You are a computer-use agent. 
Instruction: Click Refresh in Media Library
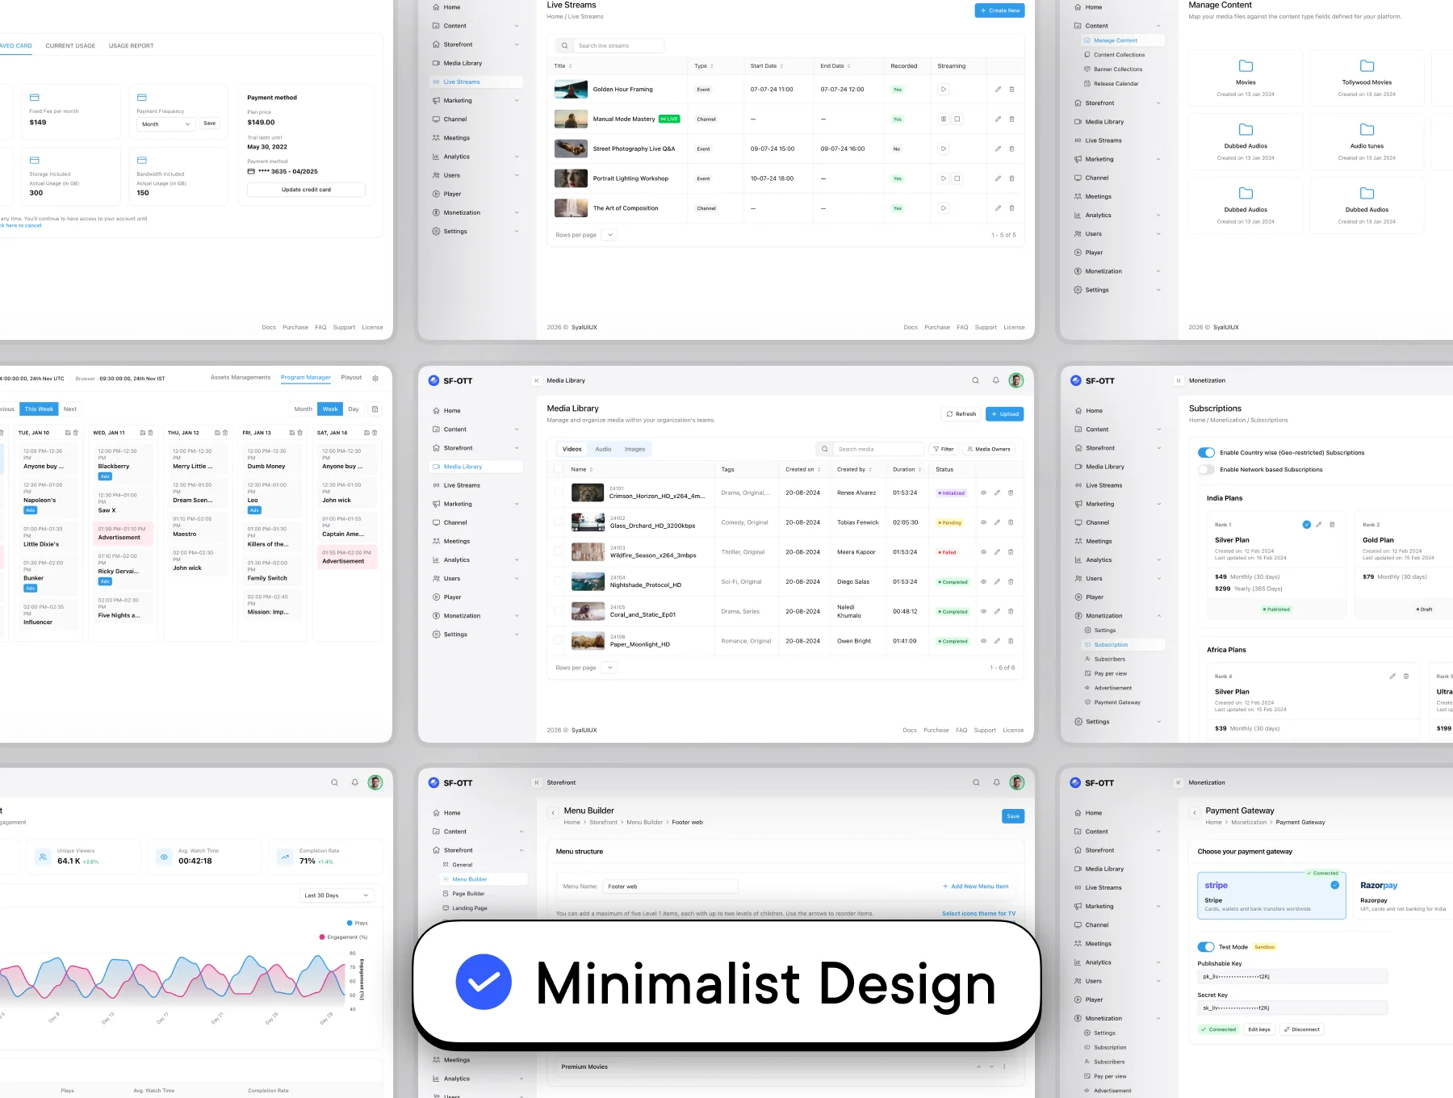pyautogui.click(x=961, y=414)
